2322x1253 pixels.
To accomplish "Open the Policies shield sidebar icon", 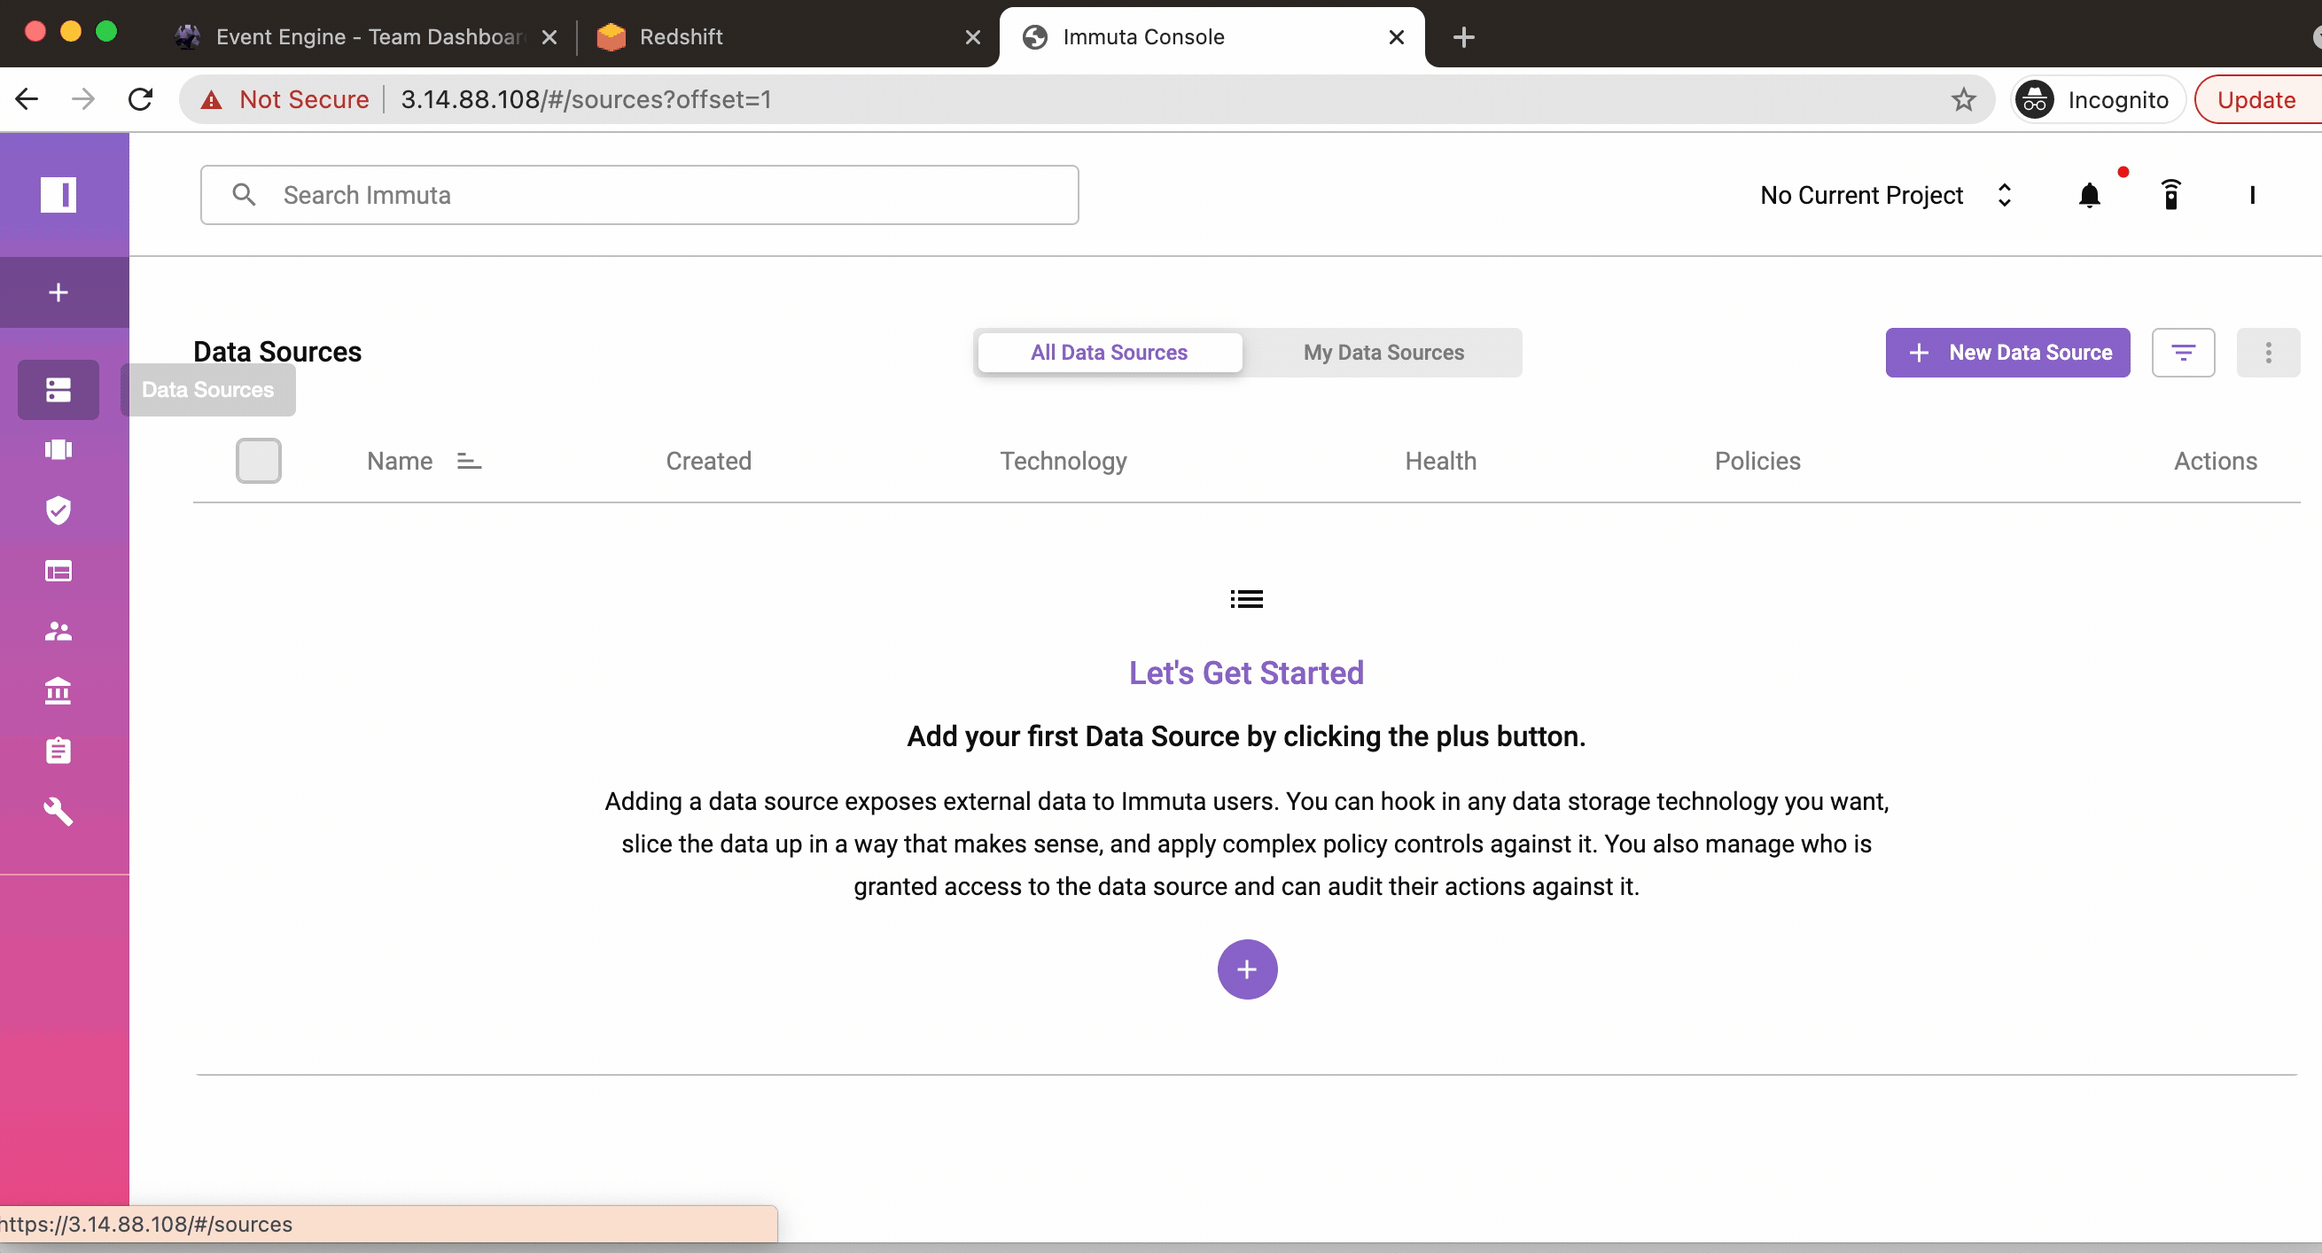I will tap(58, 510).
